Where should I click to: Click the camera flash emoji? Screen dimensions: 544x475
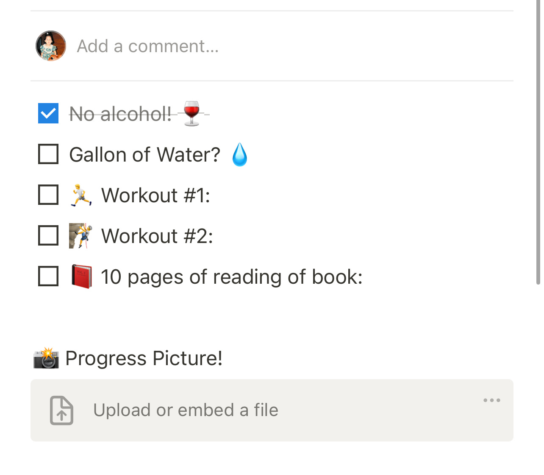point(46,358)
